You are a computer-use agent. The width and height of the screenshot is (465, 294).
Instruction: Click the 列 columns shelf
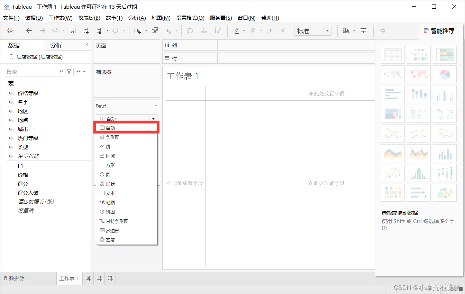click(269, 45)
